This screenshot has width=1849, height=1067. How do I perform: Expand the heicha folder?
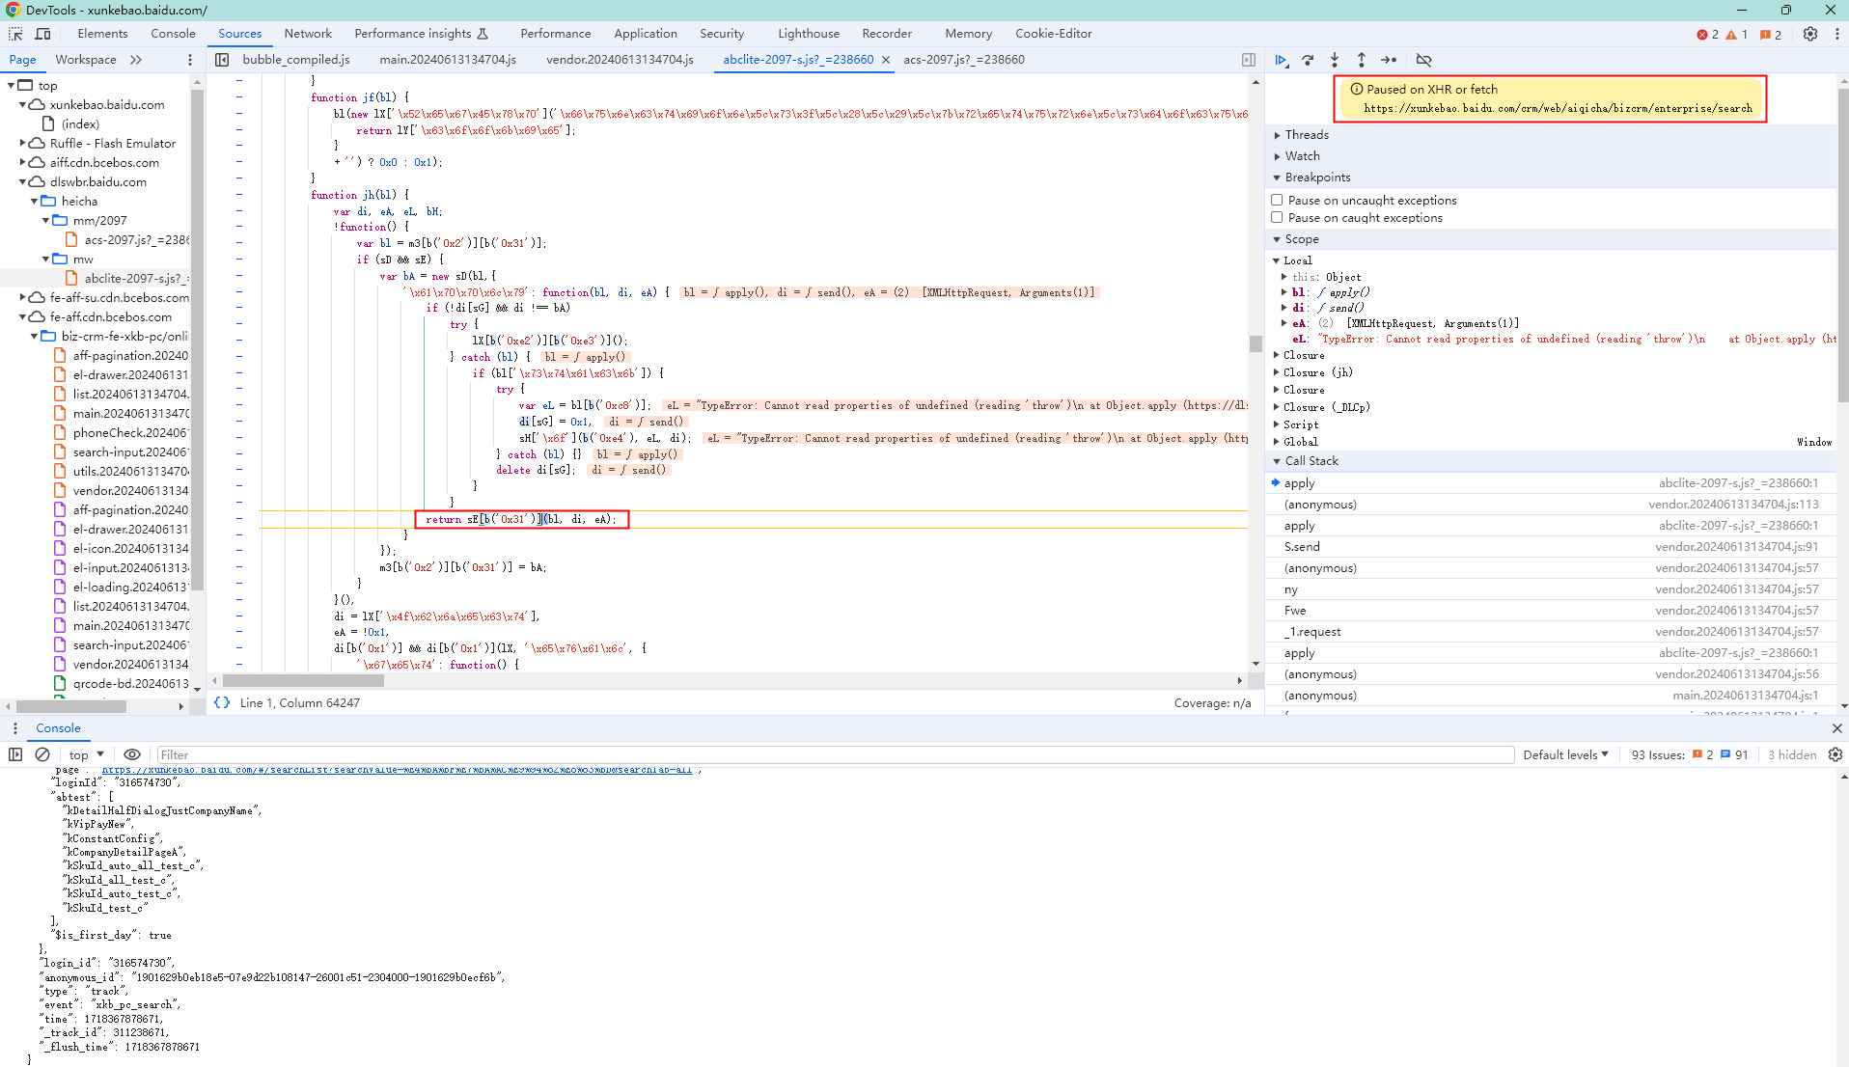[x=35, y=201]
